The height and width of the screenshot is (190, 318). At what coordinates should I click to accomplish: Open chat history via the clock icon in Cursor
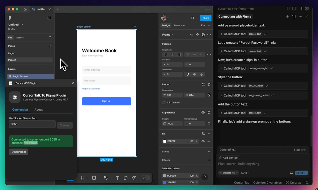click(294, 16)
